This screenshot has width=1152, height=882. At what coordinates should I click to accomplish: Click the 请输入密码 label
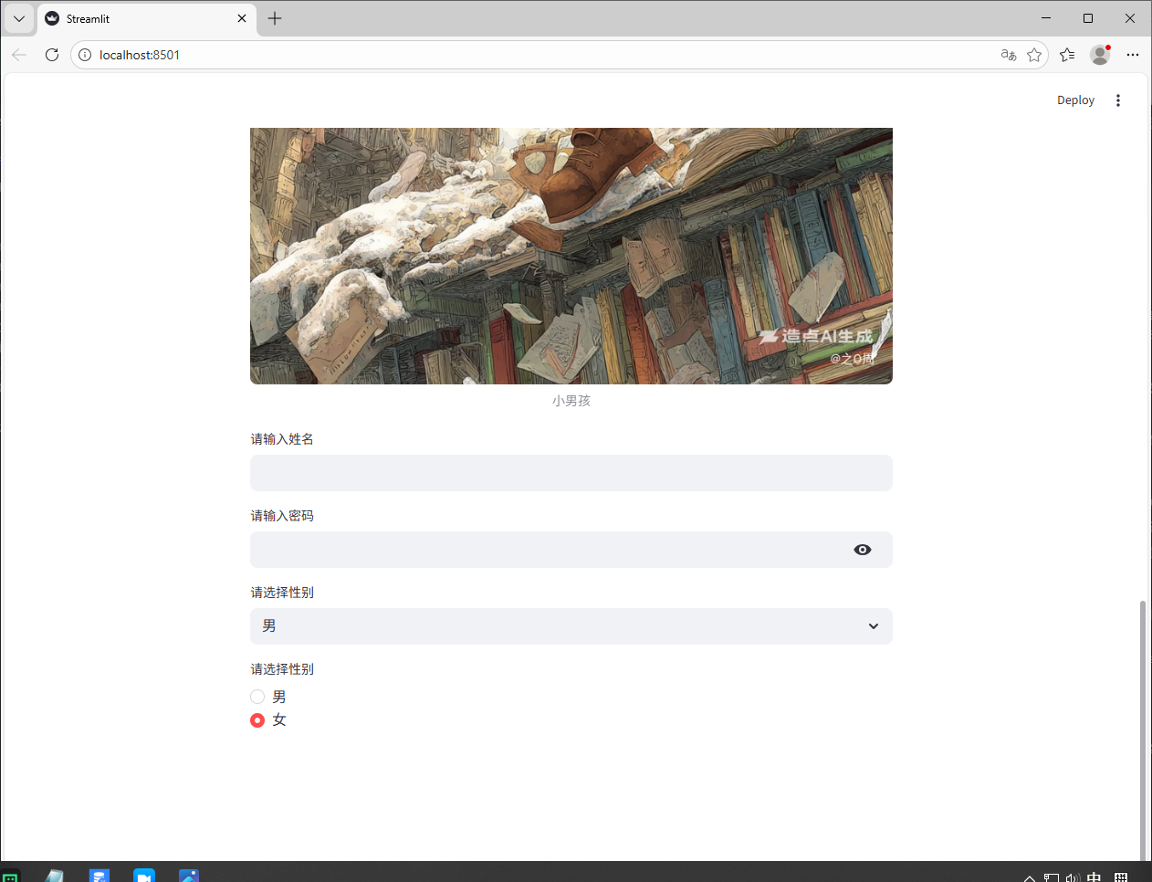282,516
